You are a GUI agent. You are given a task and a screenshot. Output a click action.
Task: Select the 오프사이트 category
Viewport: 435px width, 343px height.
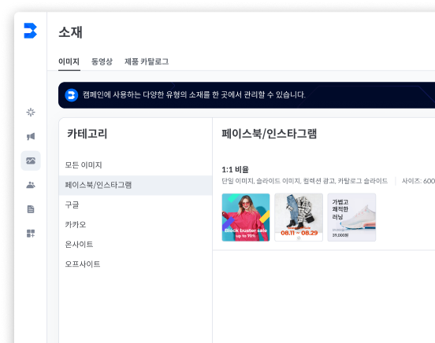coord(83,264)
